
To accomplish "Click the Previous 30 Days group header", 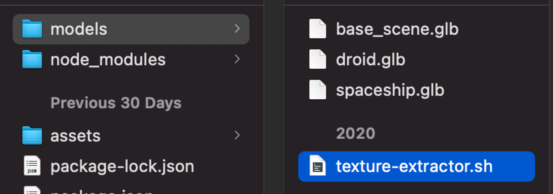I will 116,103.
